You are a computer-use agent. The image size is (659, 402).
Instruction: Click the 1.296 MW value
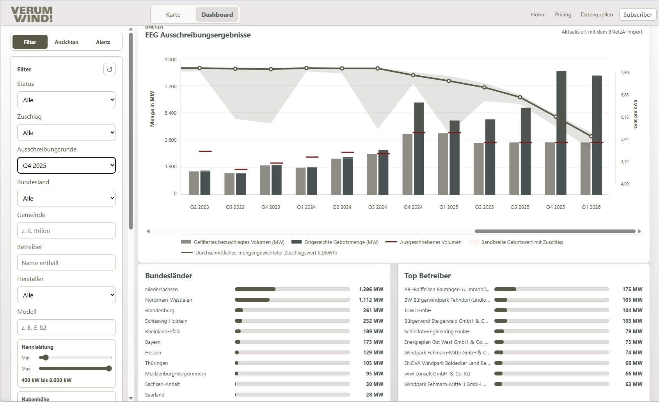[371, 289]
